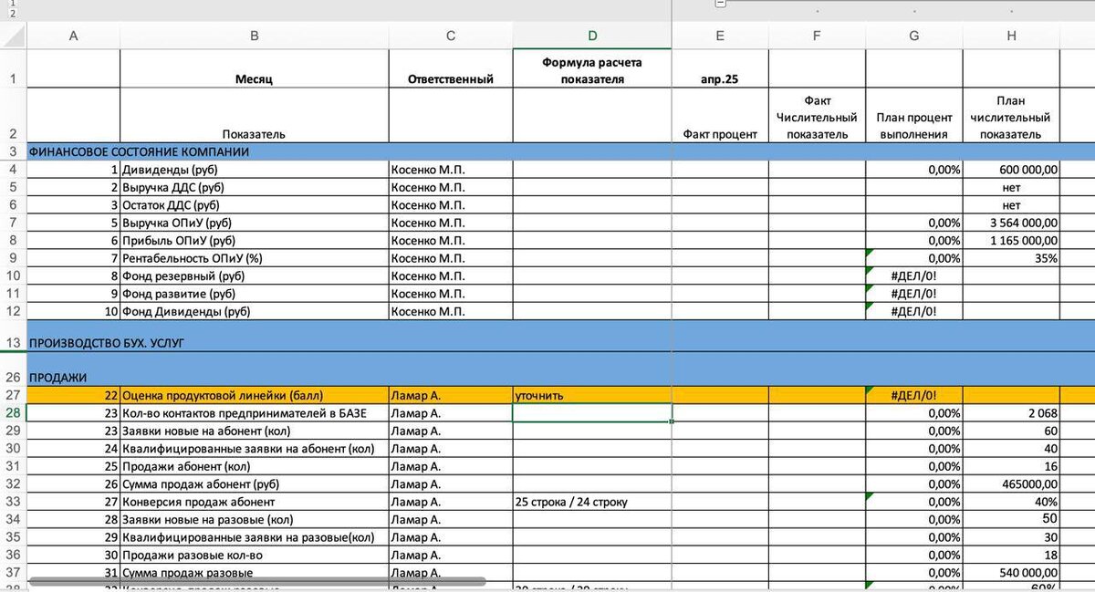1095x592 pixels.
Task: Click the 'Дивиденды (руб)' cell
Action: coord(255,170)
